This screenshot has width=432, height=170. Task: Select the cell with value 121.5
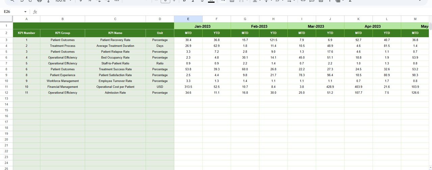[273, 40]
